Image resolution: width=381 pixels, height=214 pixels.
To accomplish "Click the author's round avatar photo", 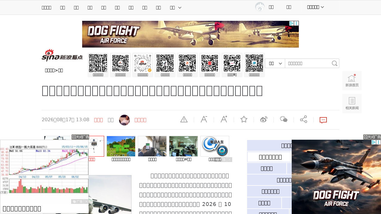I will [124, 120].
